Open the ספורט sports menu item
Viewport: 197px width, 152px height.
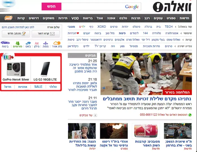pyautogui.click(x=171, y=18)
